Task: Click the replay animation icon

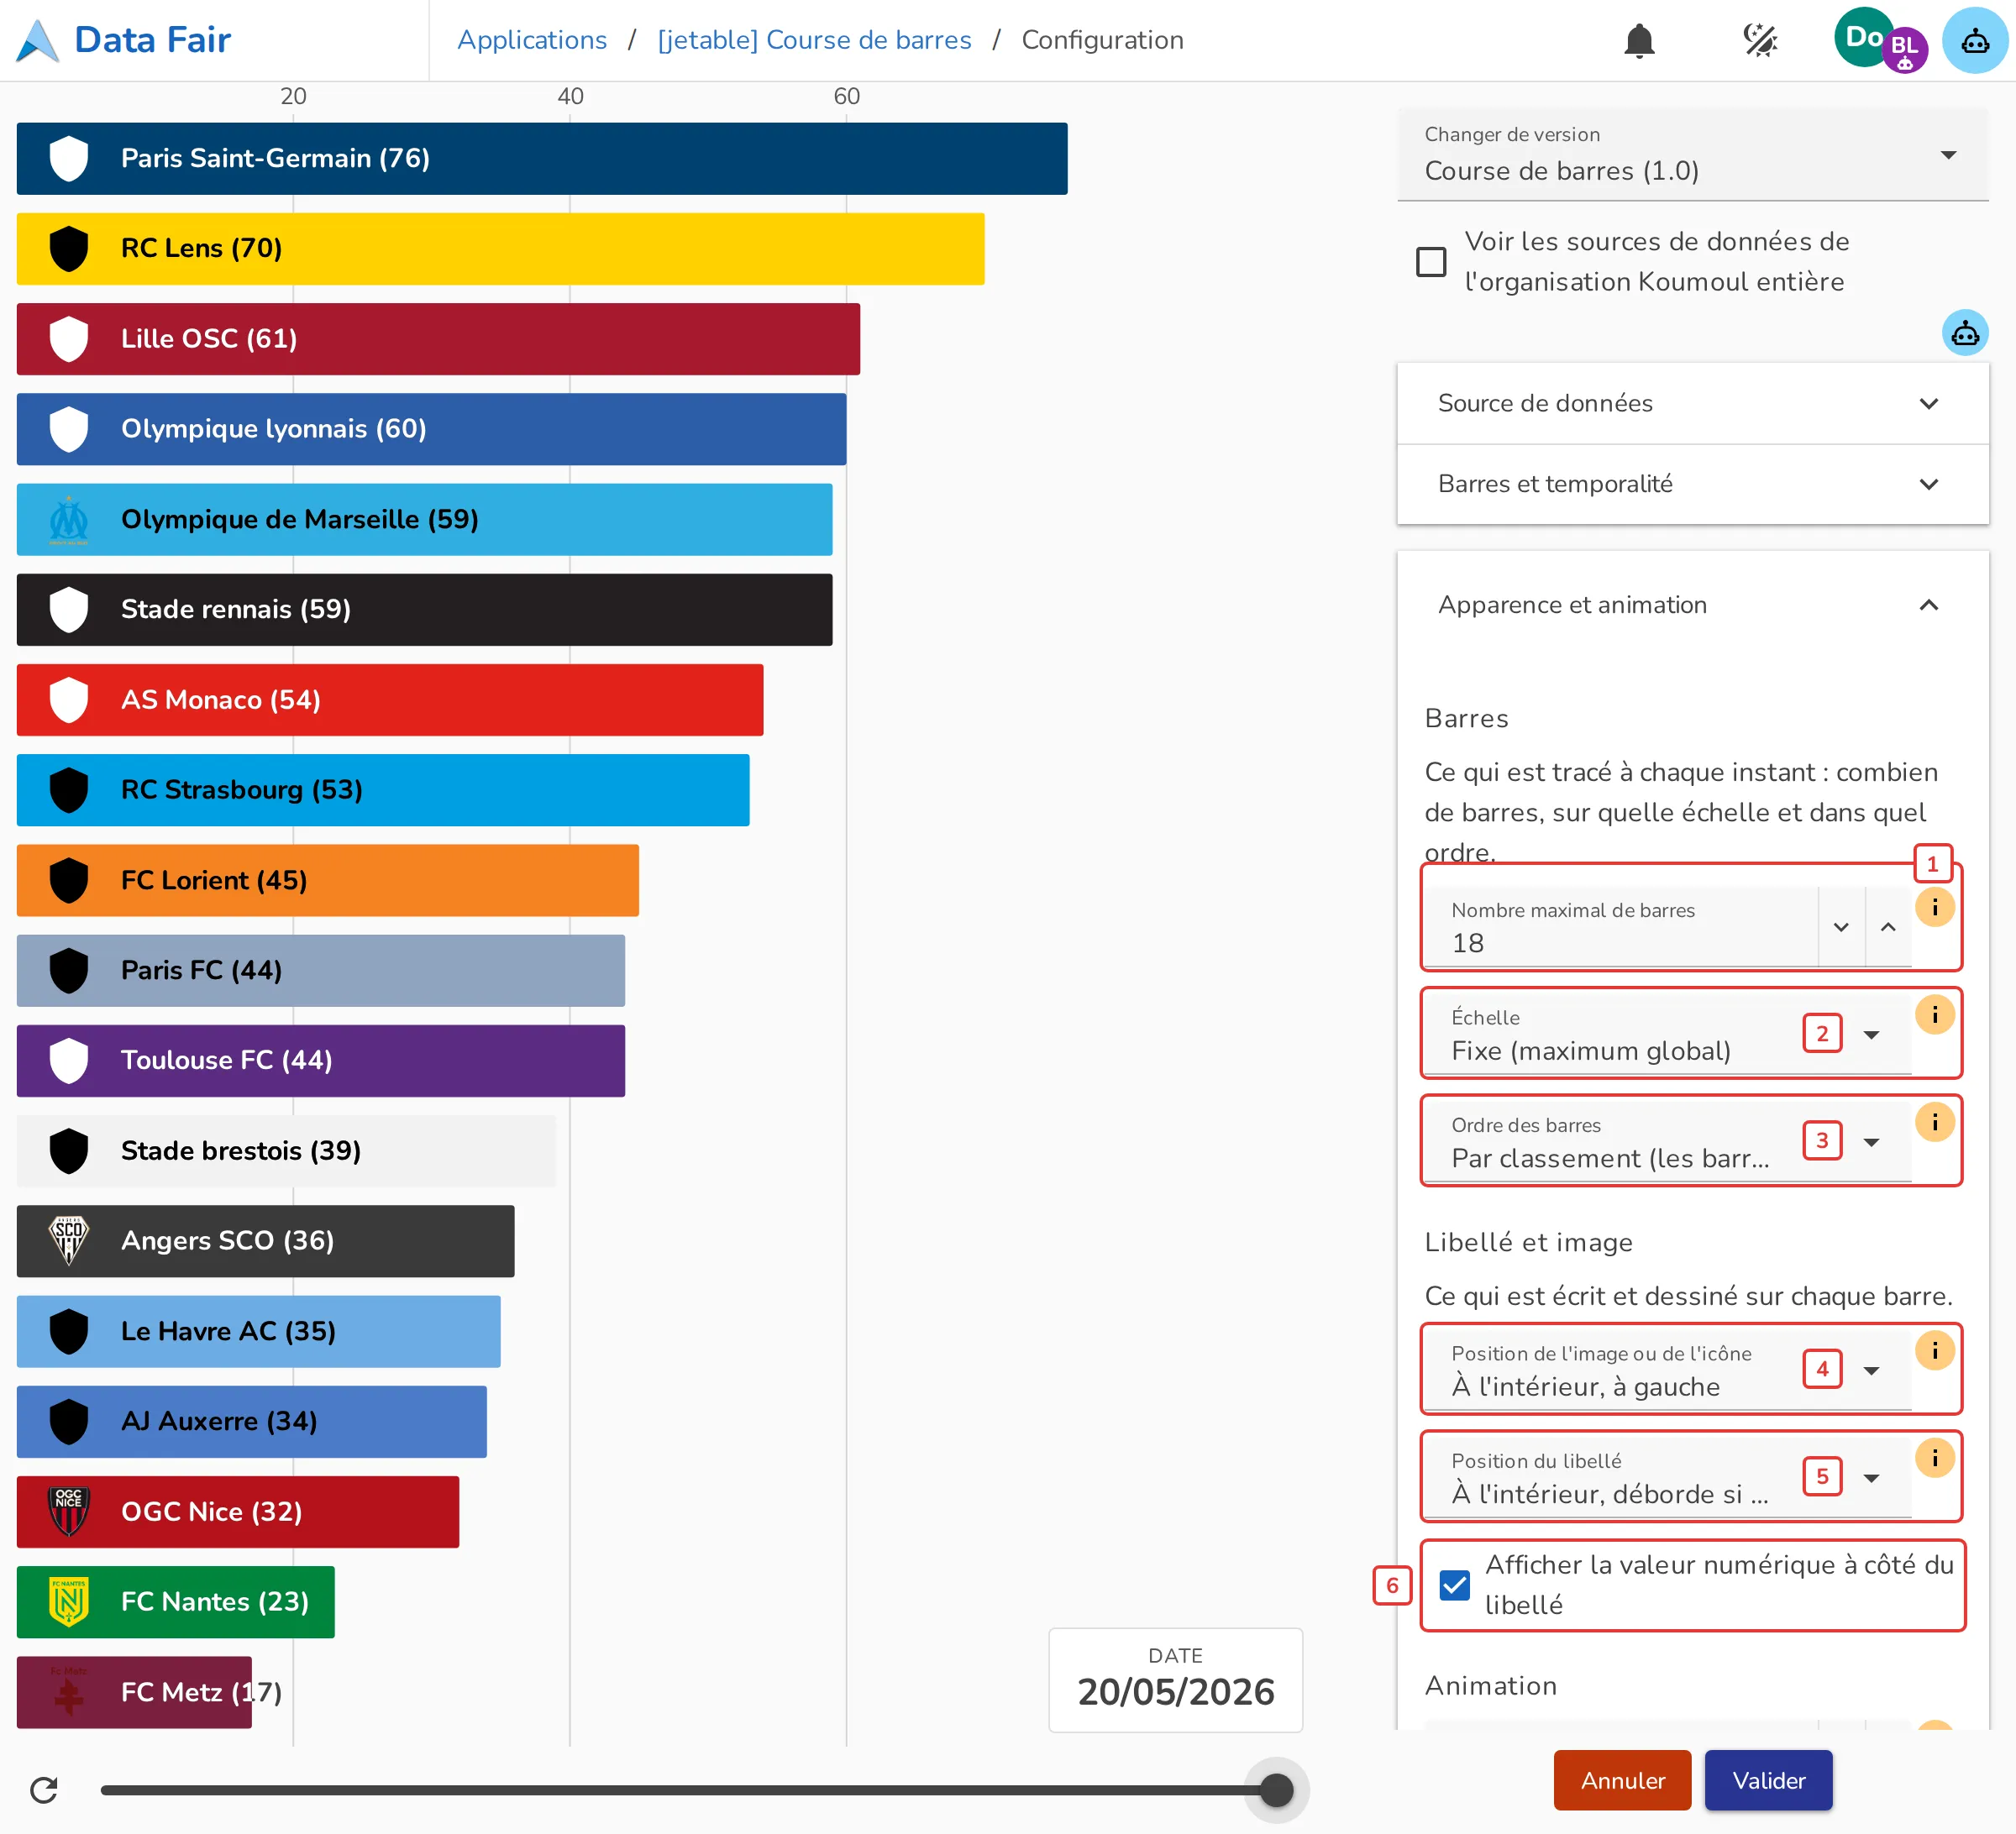Action: pos(44,1790)
